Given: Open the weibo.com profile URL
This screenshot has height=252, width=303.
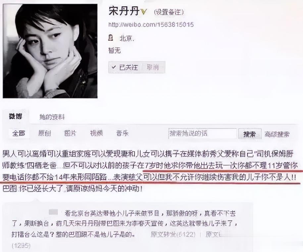Looking at the screenshot, I should (151, 24).
